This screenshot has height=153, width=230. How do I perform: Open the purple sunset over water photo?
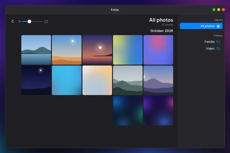[x=97, y=50]
